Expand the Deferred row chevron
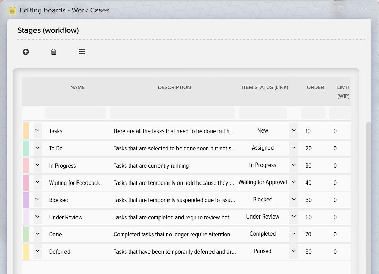Image resolution: width=379 pixels, height=274 pixels. 38,251
